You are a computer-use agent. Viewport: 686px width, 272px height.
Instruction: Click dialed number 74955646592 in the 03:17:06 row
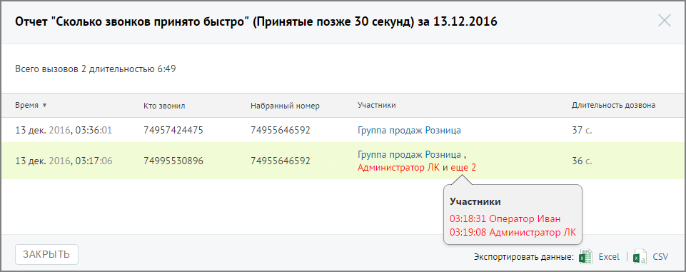coord(281,161)
